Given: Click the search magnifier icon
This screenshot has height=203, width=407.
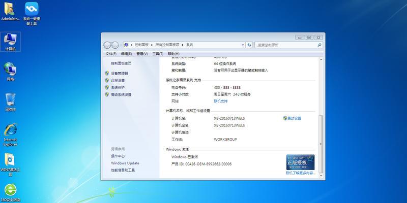Looking at the screenshot, I should [319, 45].
